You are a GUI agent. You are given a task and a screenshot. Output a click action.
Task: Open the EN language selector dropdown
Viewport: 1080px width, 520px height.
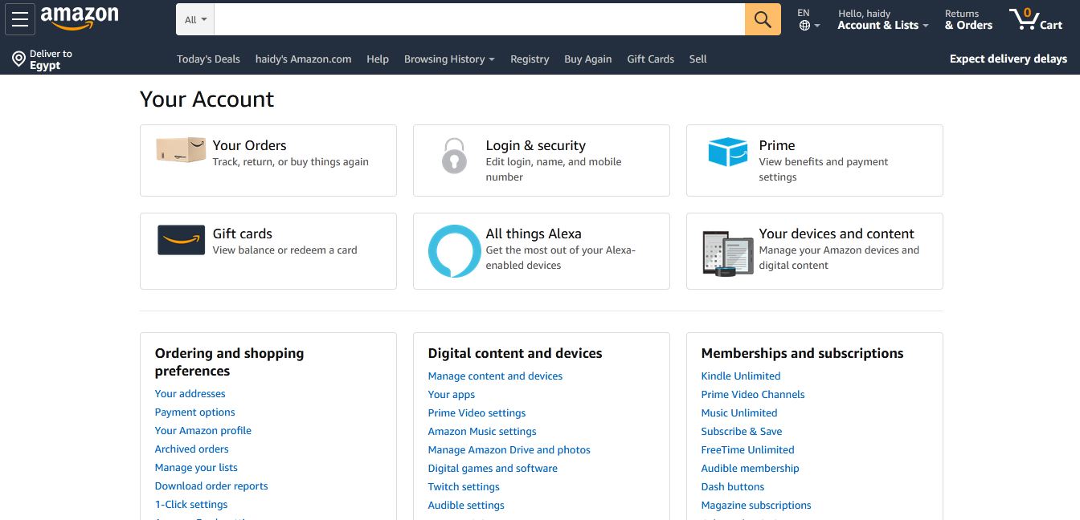[x=808, y=19]
